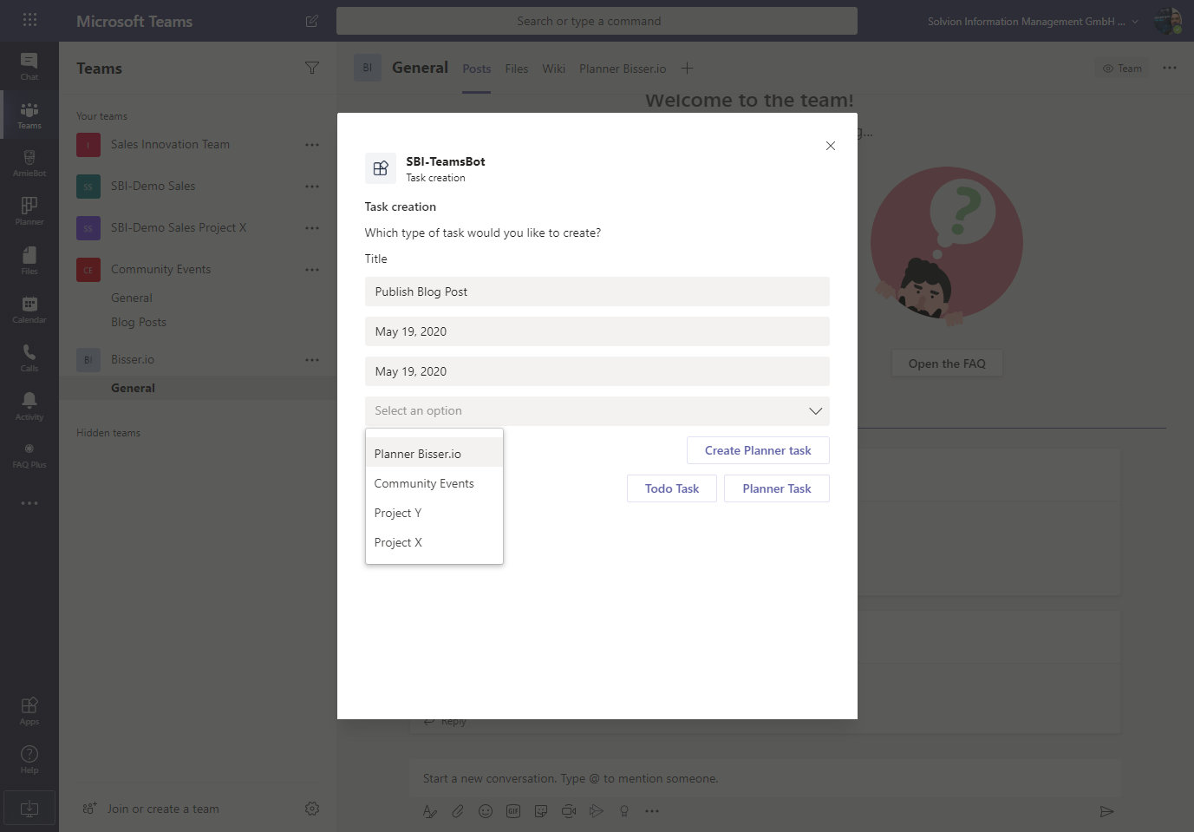The height and width of the screenshot is (832, 1194).
Task: Open the Help icon
Action: click(x=29, y=759)
